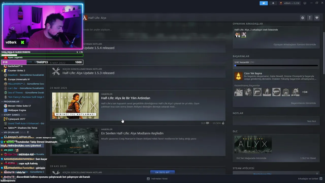Open first friend avatar under Oynayan Arkadaşlar
This screenshot has height=183, width=325.
click(x=237, y=35)
